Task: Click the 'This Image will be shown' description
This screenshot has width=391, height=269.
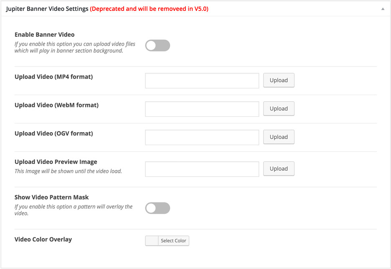Action: [x=68, y=171]
